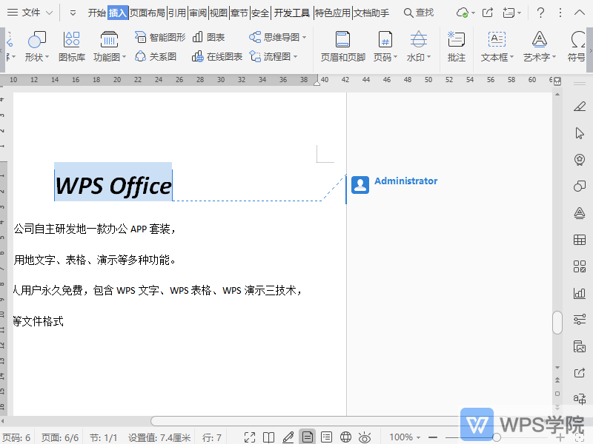Open the relation diagram (关系图) tool
This screenshot has height=444, width=593.
point(156,56)
